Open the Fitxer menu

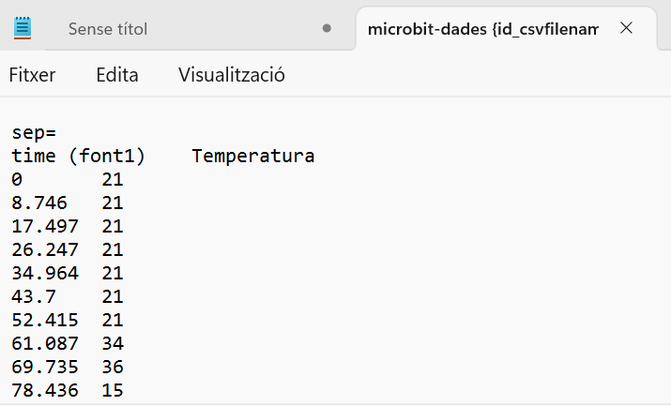(33, 75)
